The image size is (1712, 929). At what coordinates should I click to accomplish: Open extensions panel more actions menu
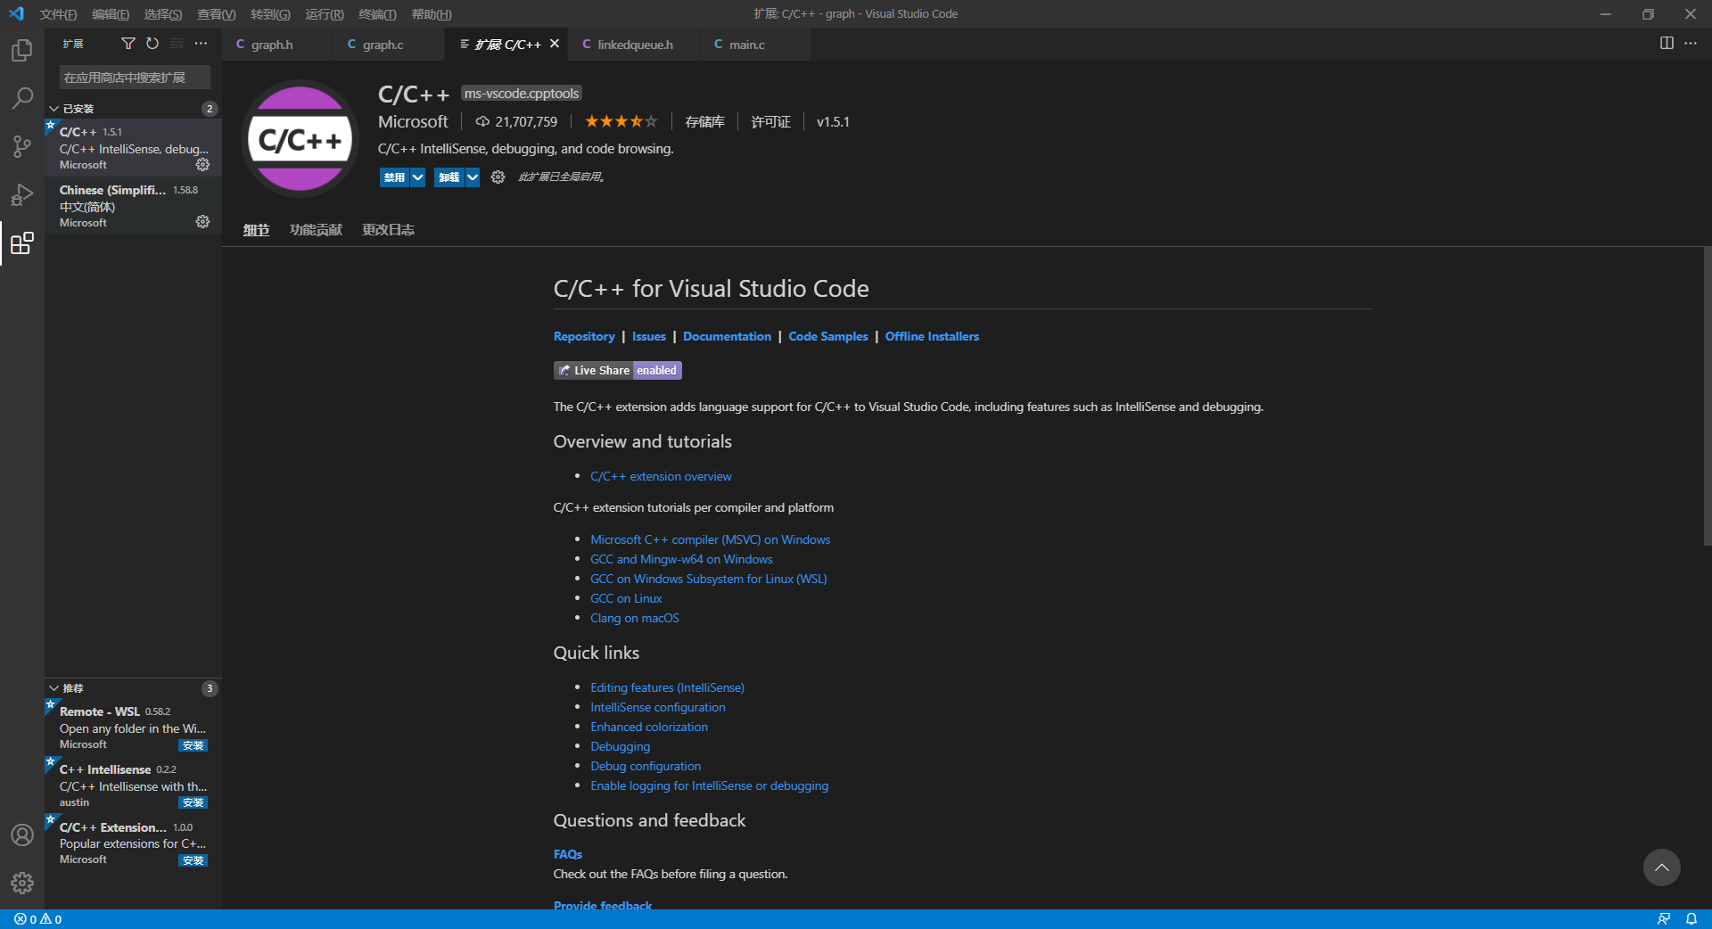(x=201, y=44)
